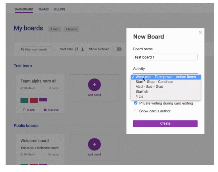This screenshot has width=218, height=172.
Task: Enable Show card's author checkbox
Action: click(136, 111)
